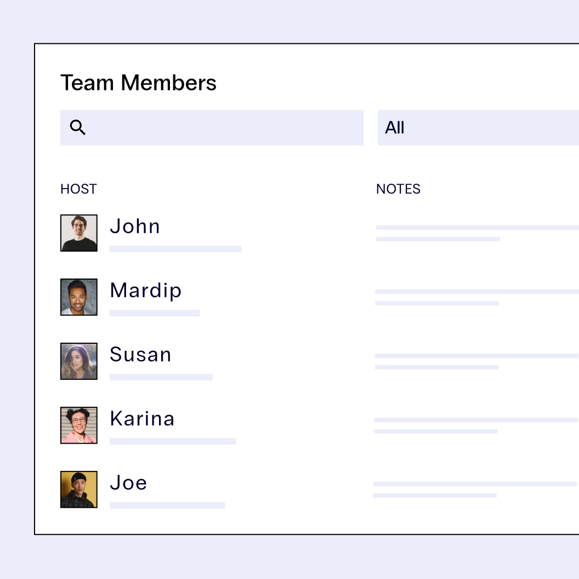Click Mardip's profile photo

tap(79, 297)
